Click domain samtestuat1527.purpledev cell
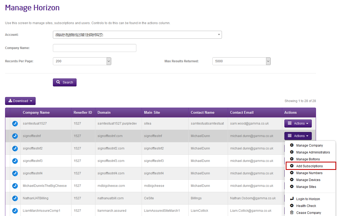This screenshot has width=337, height=216. [117, 124]
